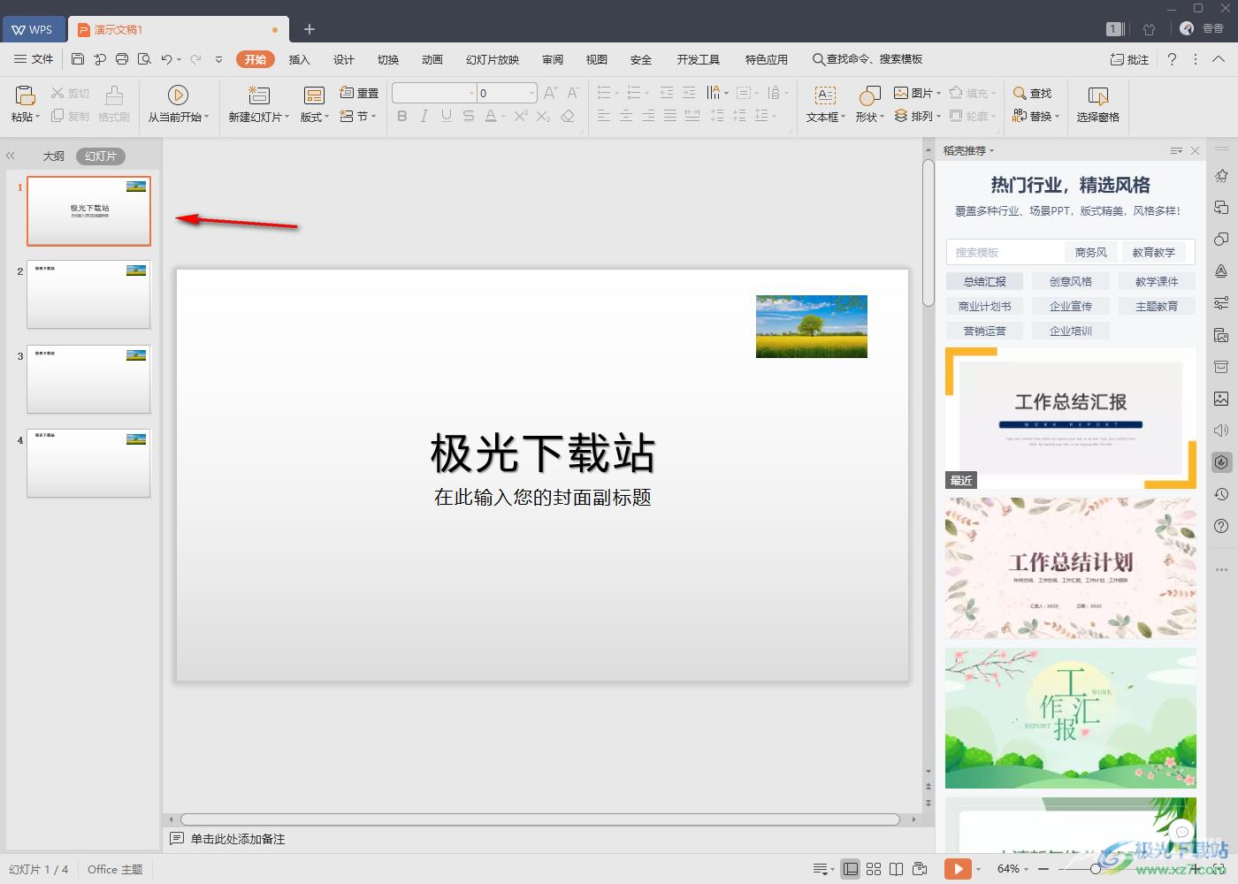Image resolution: width=1238 pixels, height=884 pixels.
Task: Switch to reading view icon
Action: point(896,869)
